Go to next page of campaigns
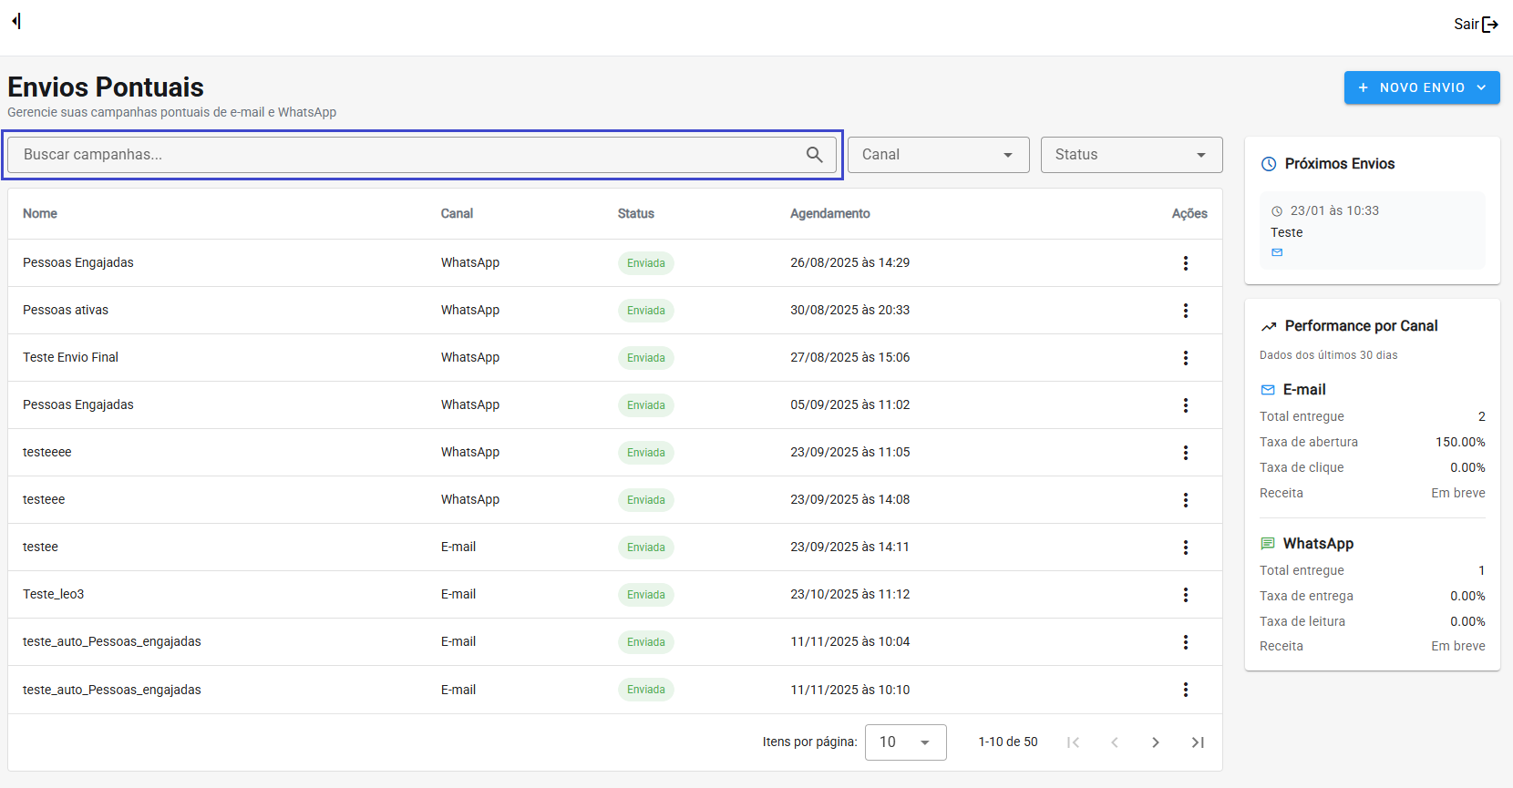The height and width of the screenshot is (788, 1513). coord(1155,742)
